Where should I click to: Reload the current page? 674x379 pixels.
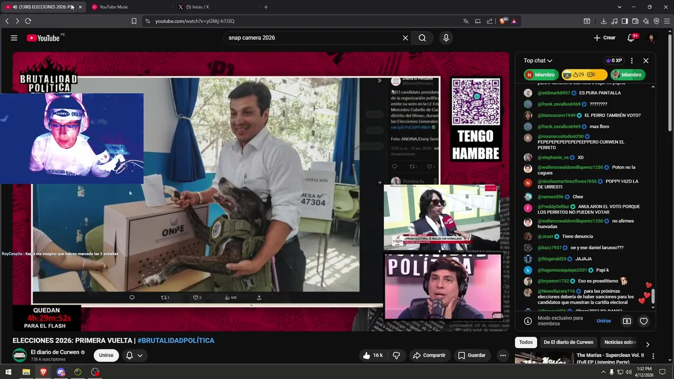28,21
